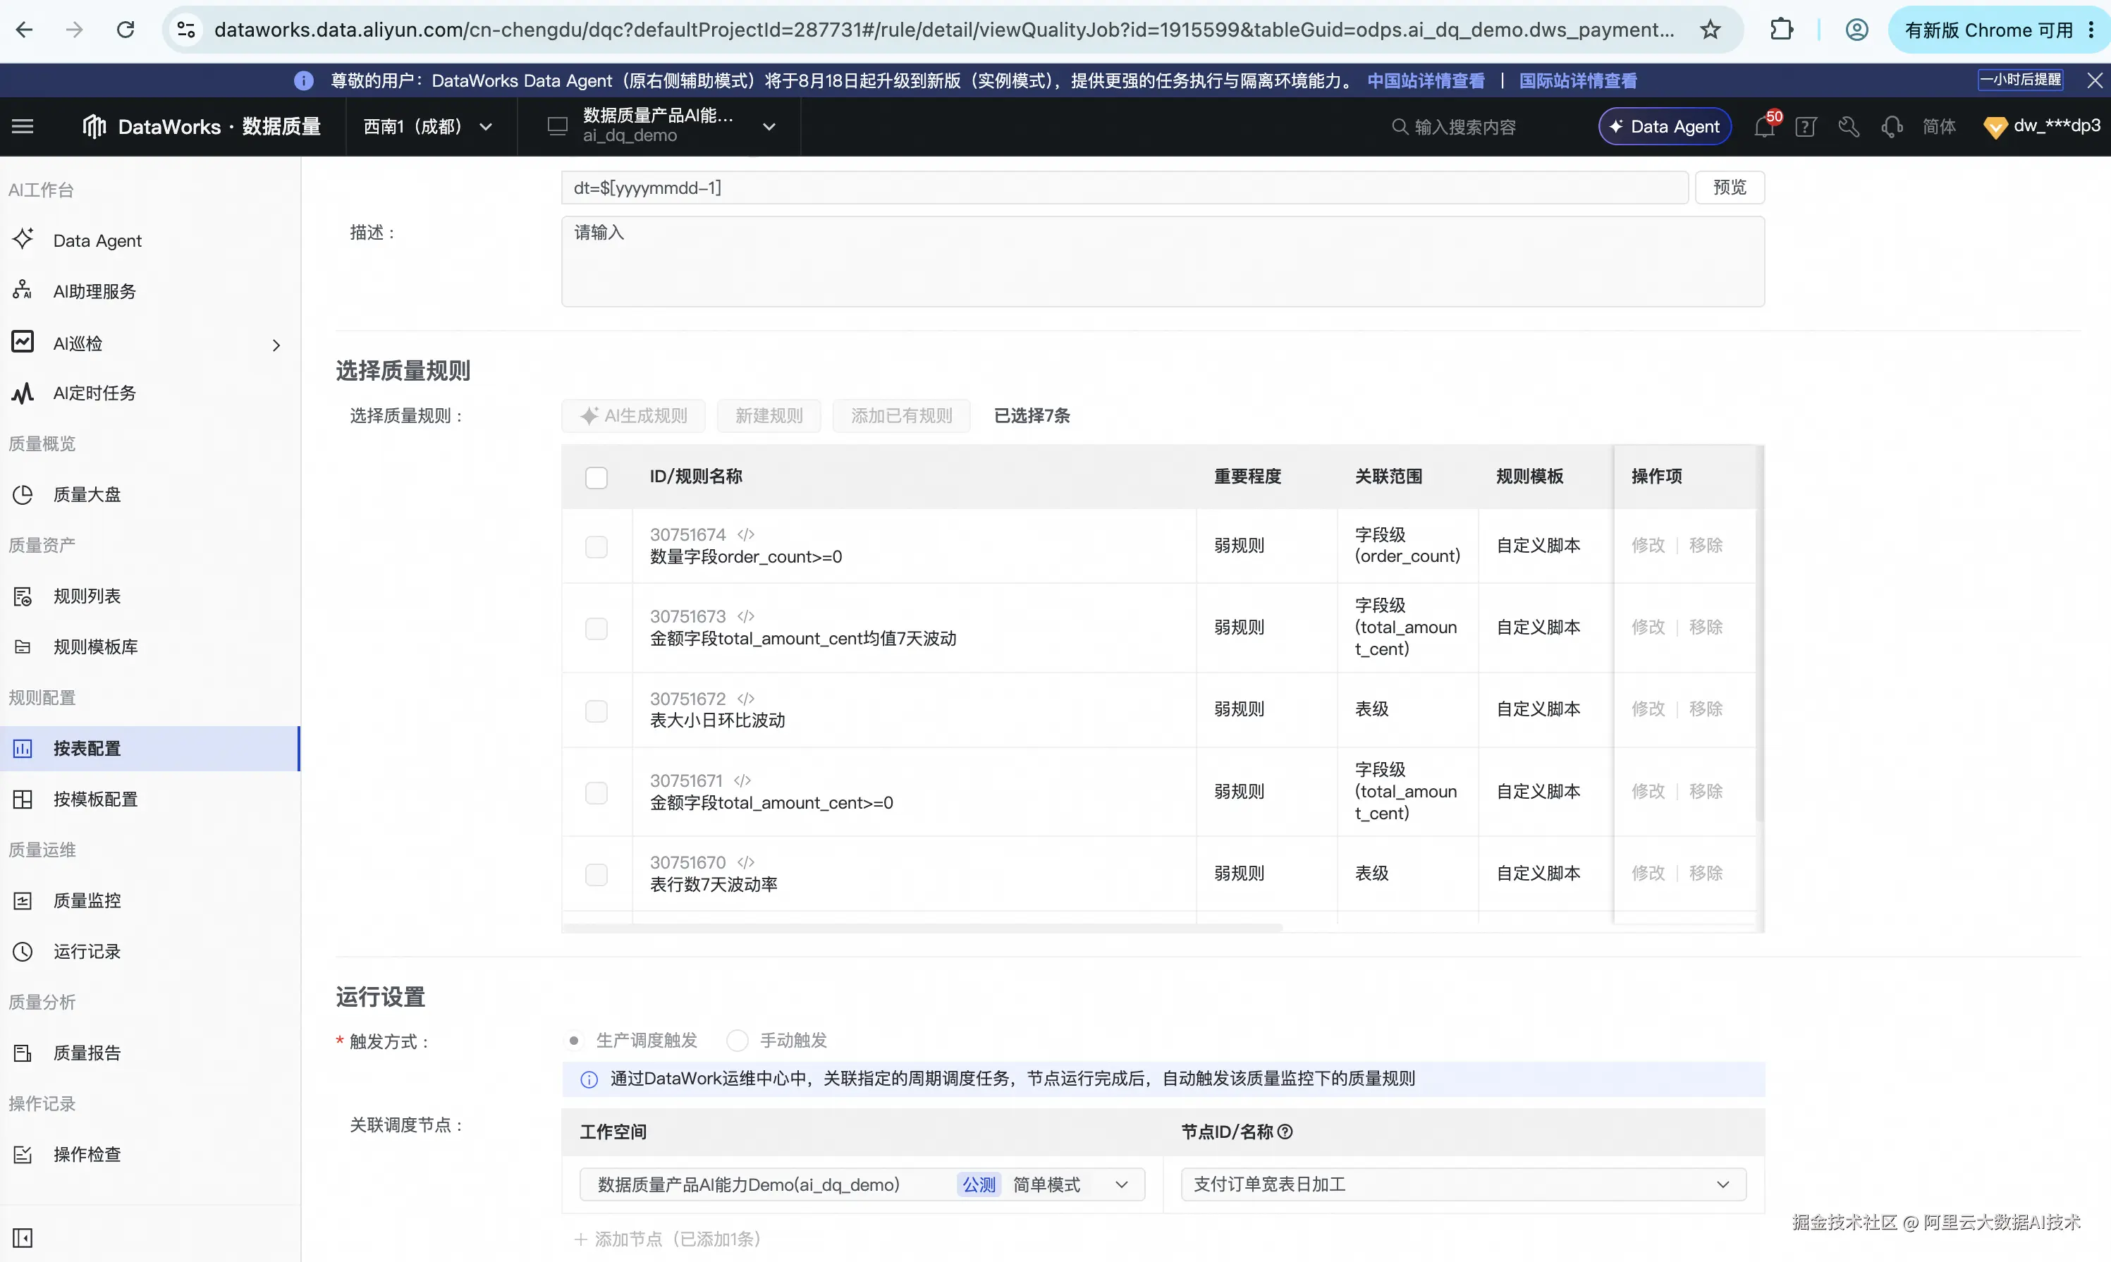The width and height of the screenshot is (2111, 1262).
Task: Check the rule 30751673 checkbox
Action: 596,627
